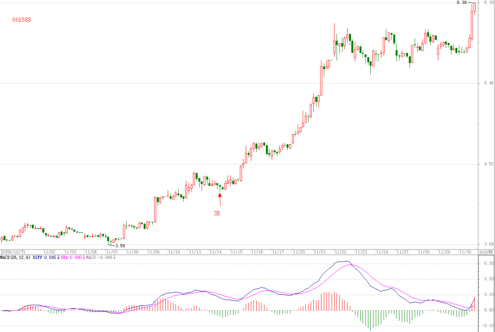The width and height of the screenshot is (495, 332).
Task: Open the 30分钟 period selector
Action: click(486, 252)
